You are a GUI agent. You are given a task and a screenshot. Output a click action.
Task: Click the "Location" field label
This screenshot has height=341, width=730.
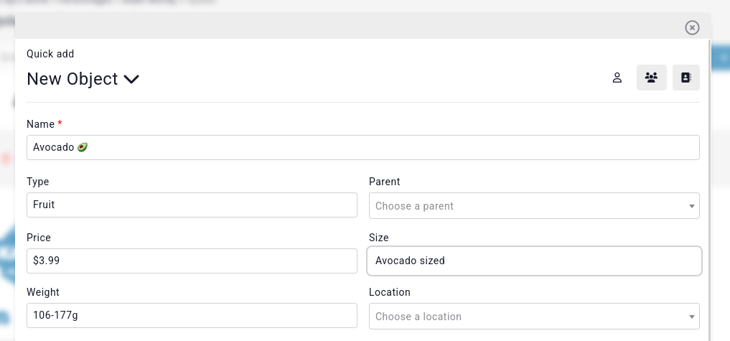(x=390, y=292)
